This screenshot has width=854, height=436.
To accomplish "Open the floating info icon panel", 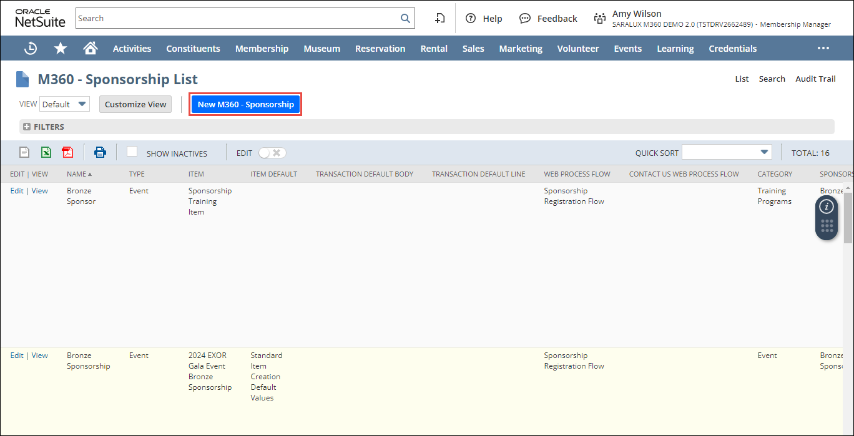I will point(827,206).
